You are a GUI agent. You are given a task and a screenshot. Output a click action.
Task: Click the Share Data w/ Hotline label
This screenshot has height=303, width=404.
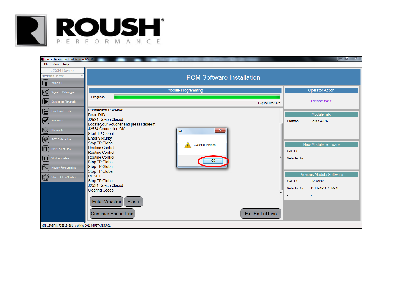[x=64, y=177]
